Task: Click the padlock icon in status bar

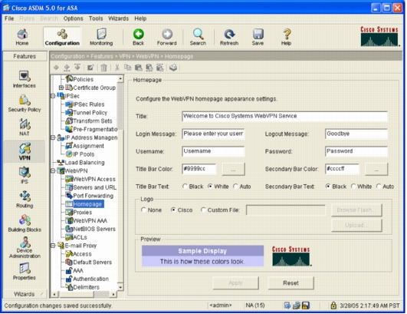Action: pos(333,306)
